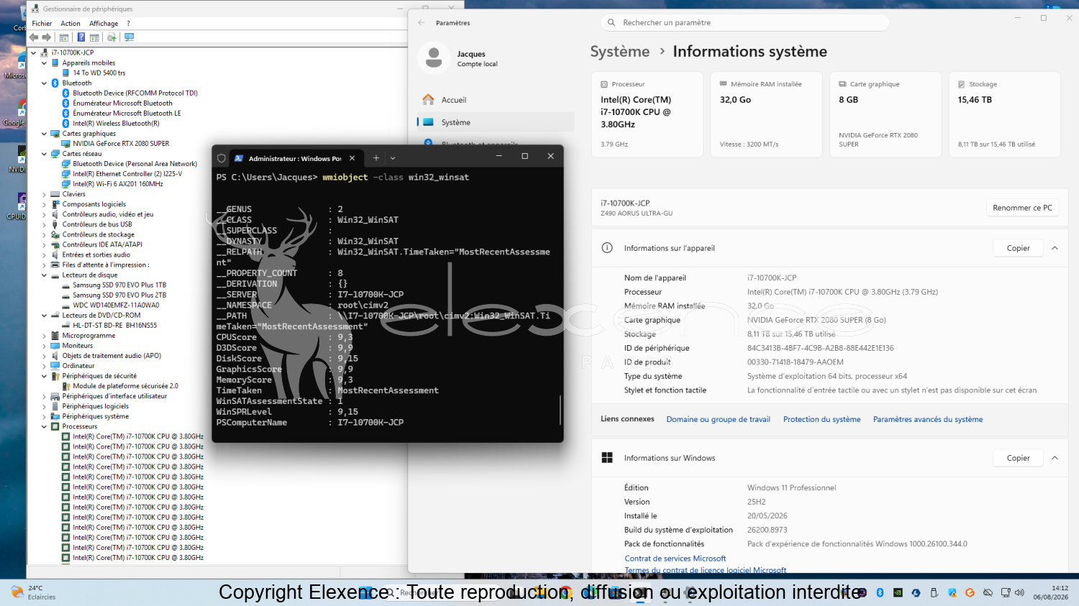The width and height of the screenshot is (1079, 606).
Task: Click the PowerShell icon in the terminal tab
Action: pyautogui.click(x=239, y=158)
